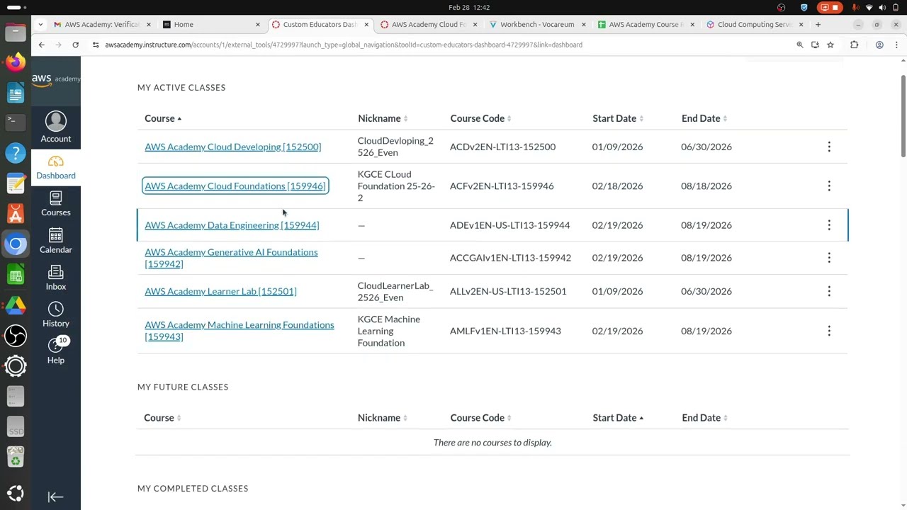907x510 pixels.
Task: Sort future classes by Nickname
Action: click(x=383, y=418)
